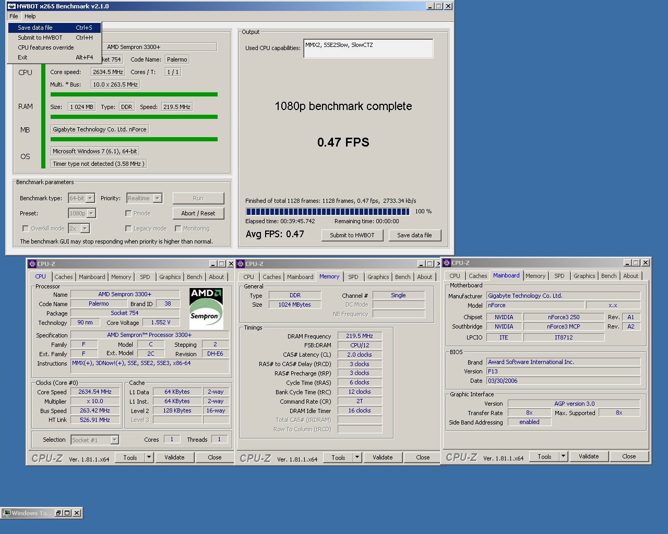Click the Timer type not detected field
The width and height of the screenshot is (668, 534).
(99, 164)
